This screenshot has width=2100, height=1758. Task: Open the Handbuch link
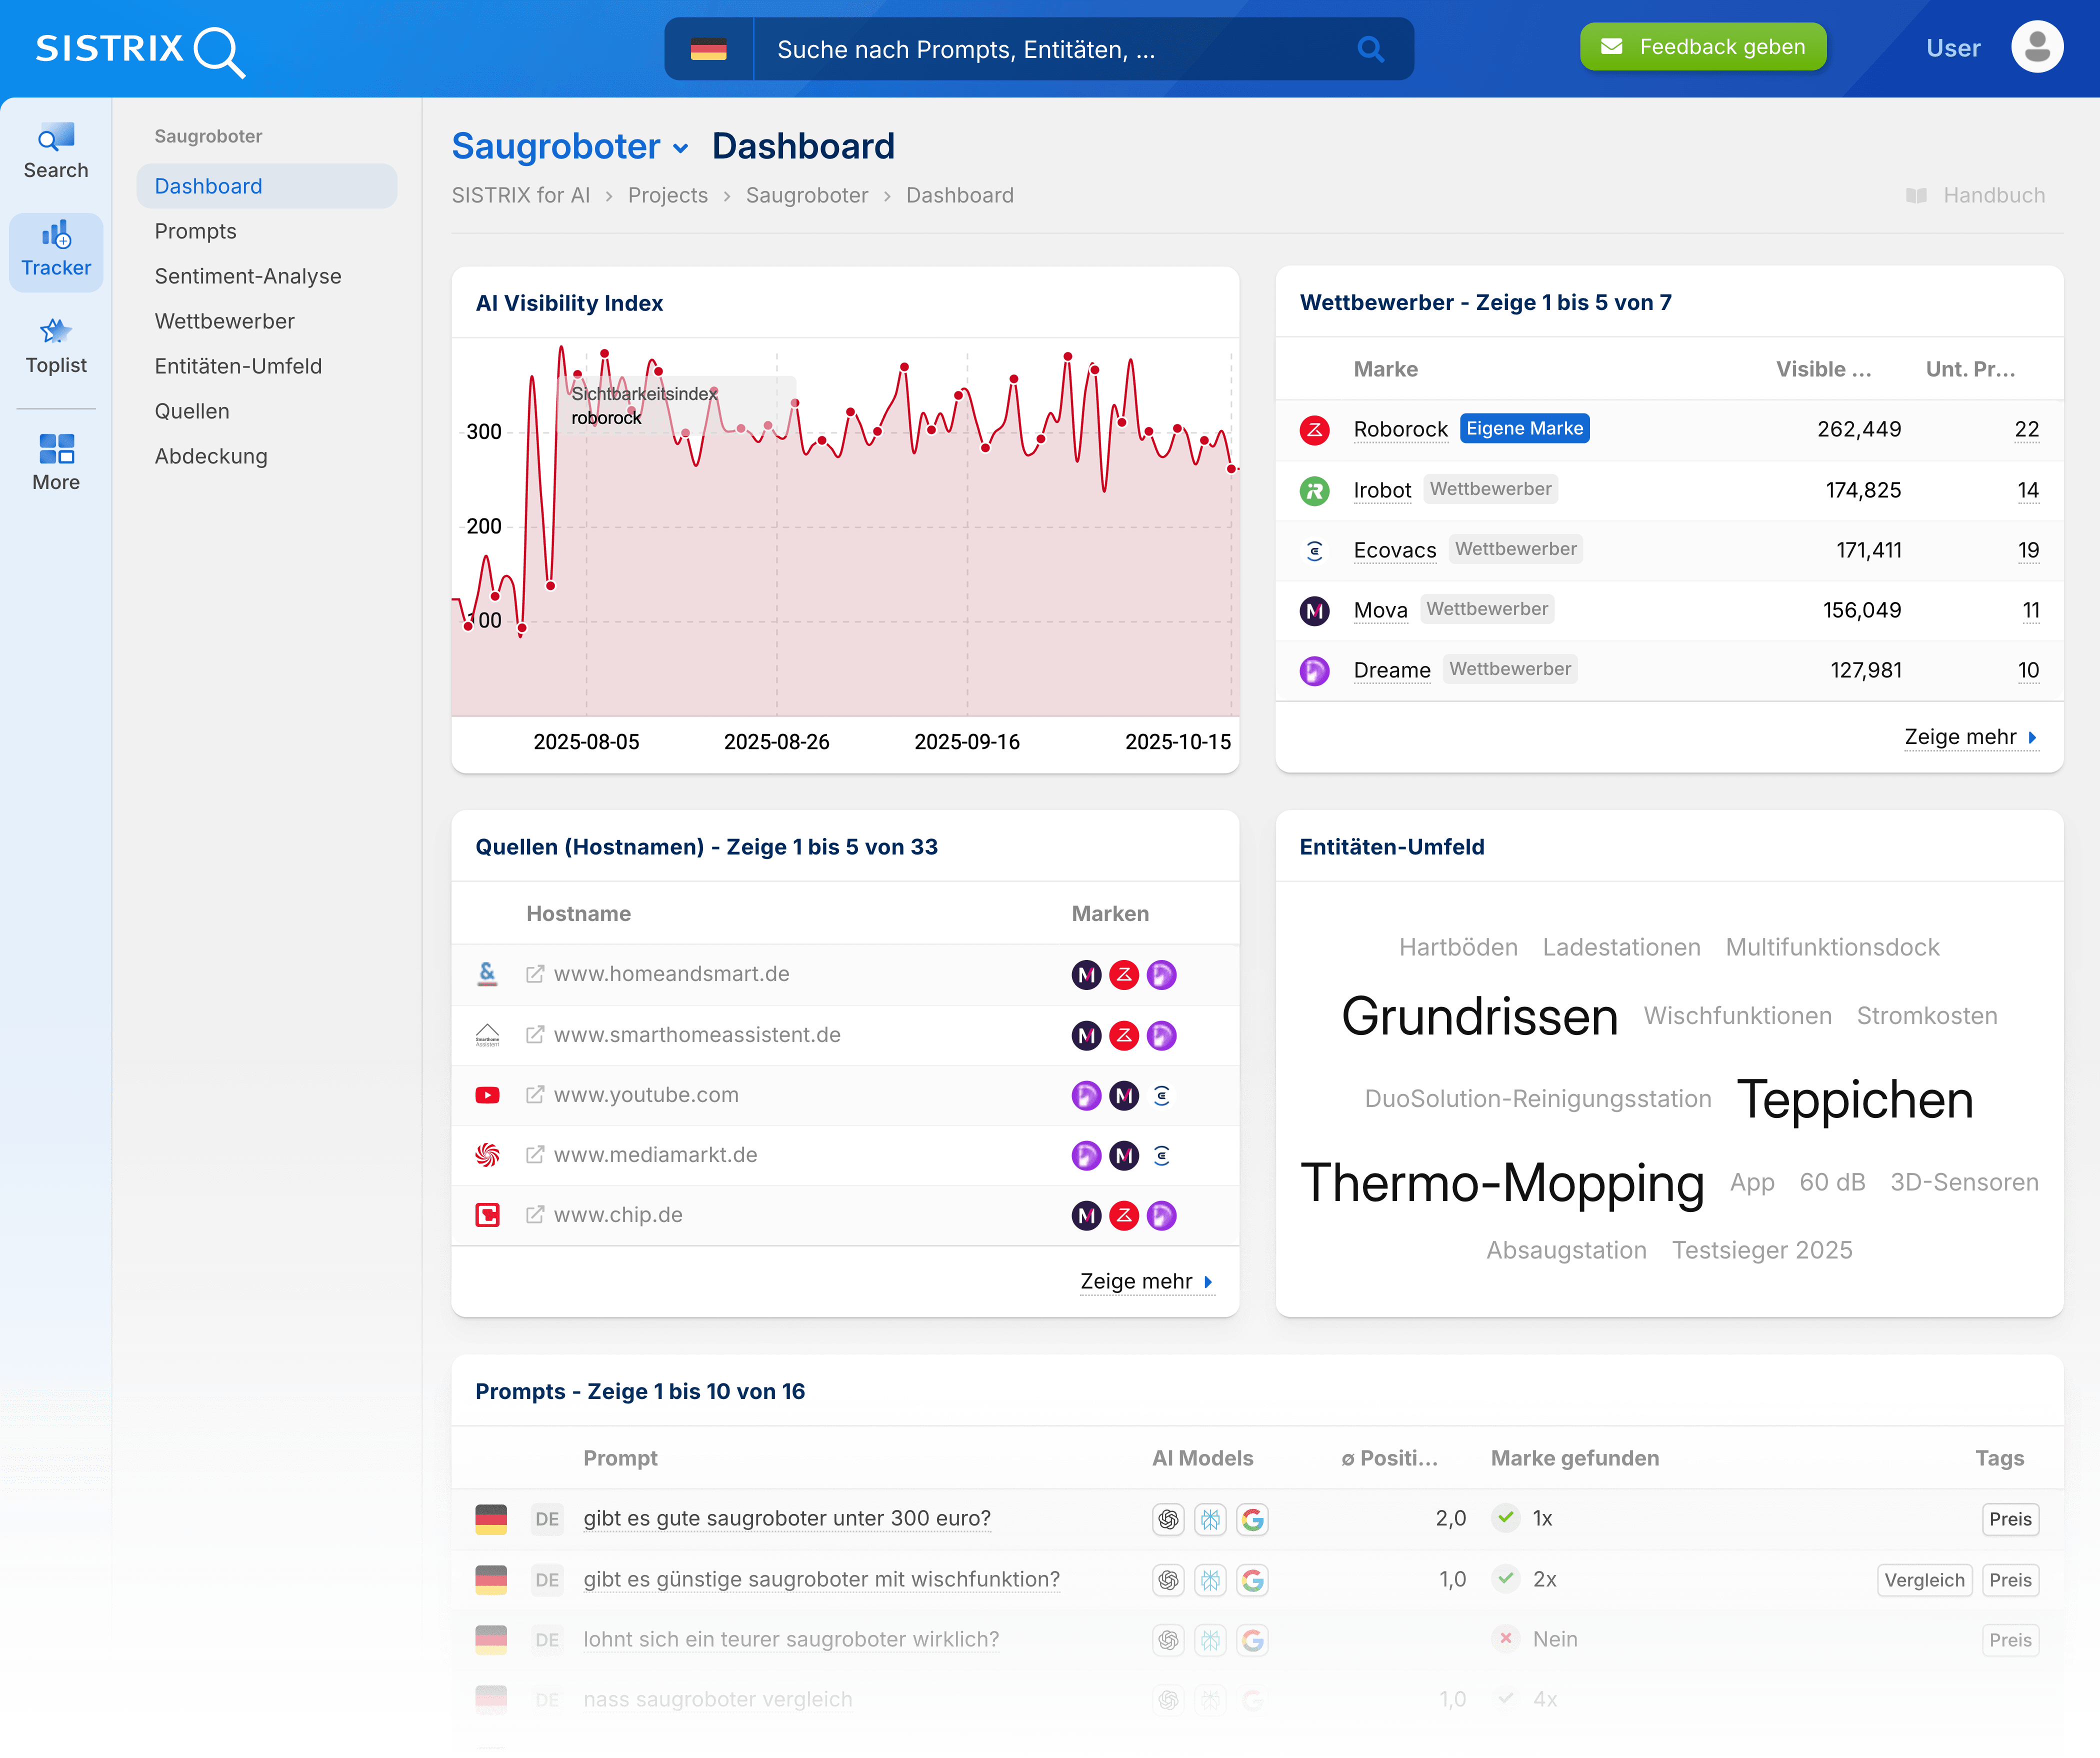pyautogui.click(x=1993, y=195)
